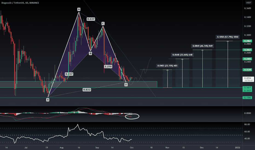Click the 0.2867 price level tag
The width and height of the screenshot is (255, 150).
pyautogui.click(x=247, y=41)
